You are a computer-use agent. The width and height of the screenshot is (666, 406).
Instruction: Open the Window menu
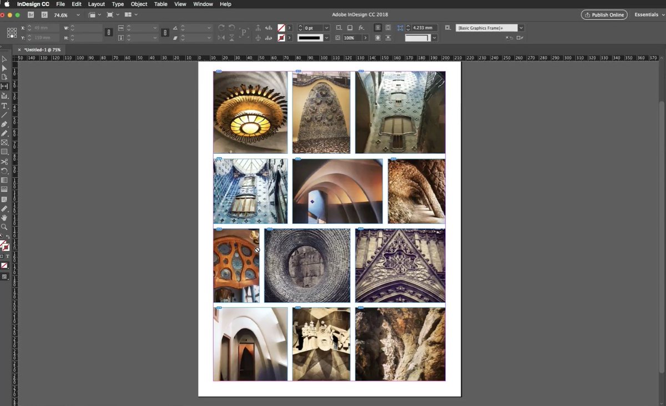click(x=203, y=4)
